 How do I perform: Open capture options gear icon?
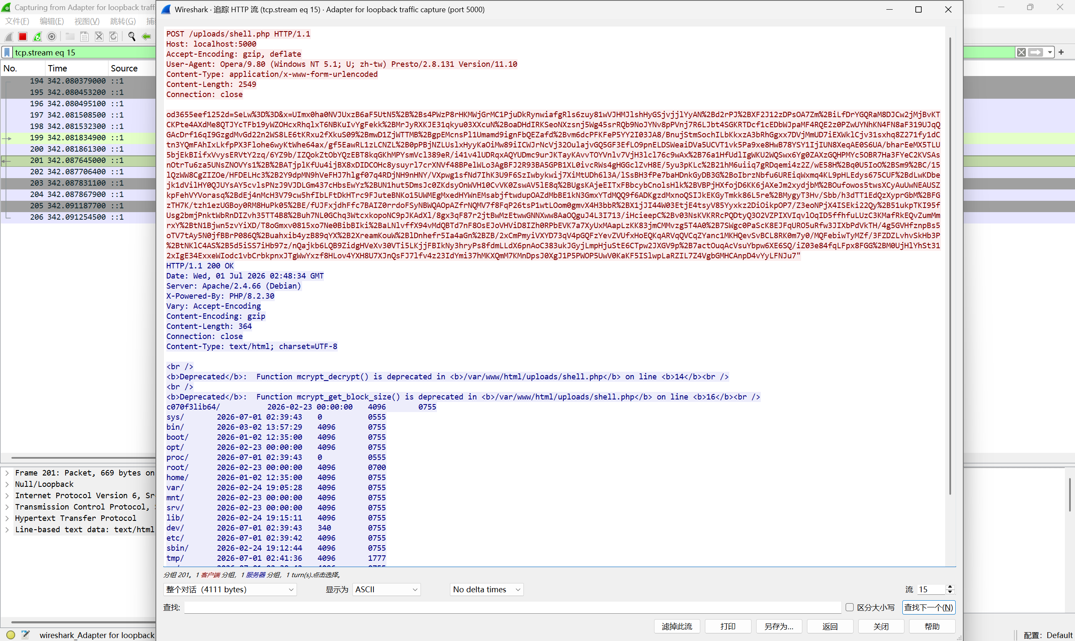tap(52, 37)
